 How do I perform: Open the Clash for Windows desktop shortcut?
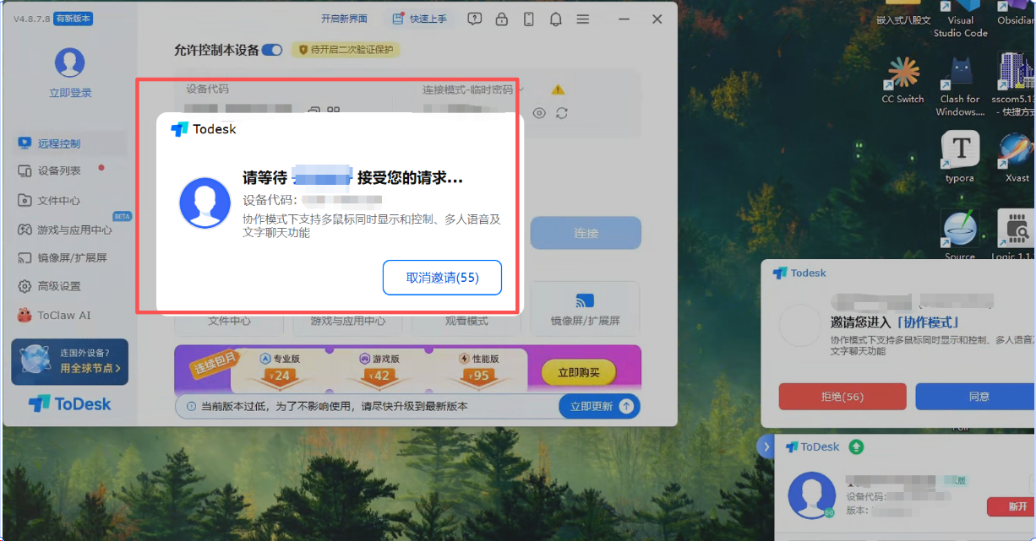click(960, 86)
